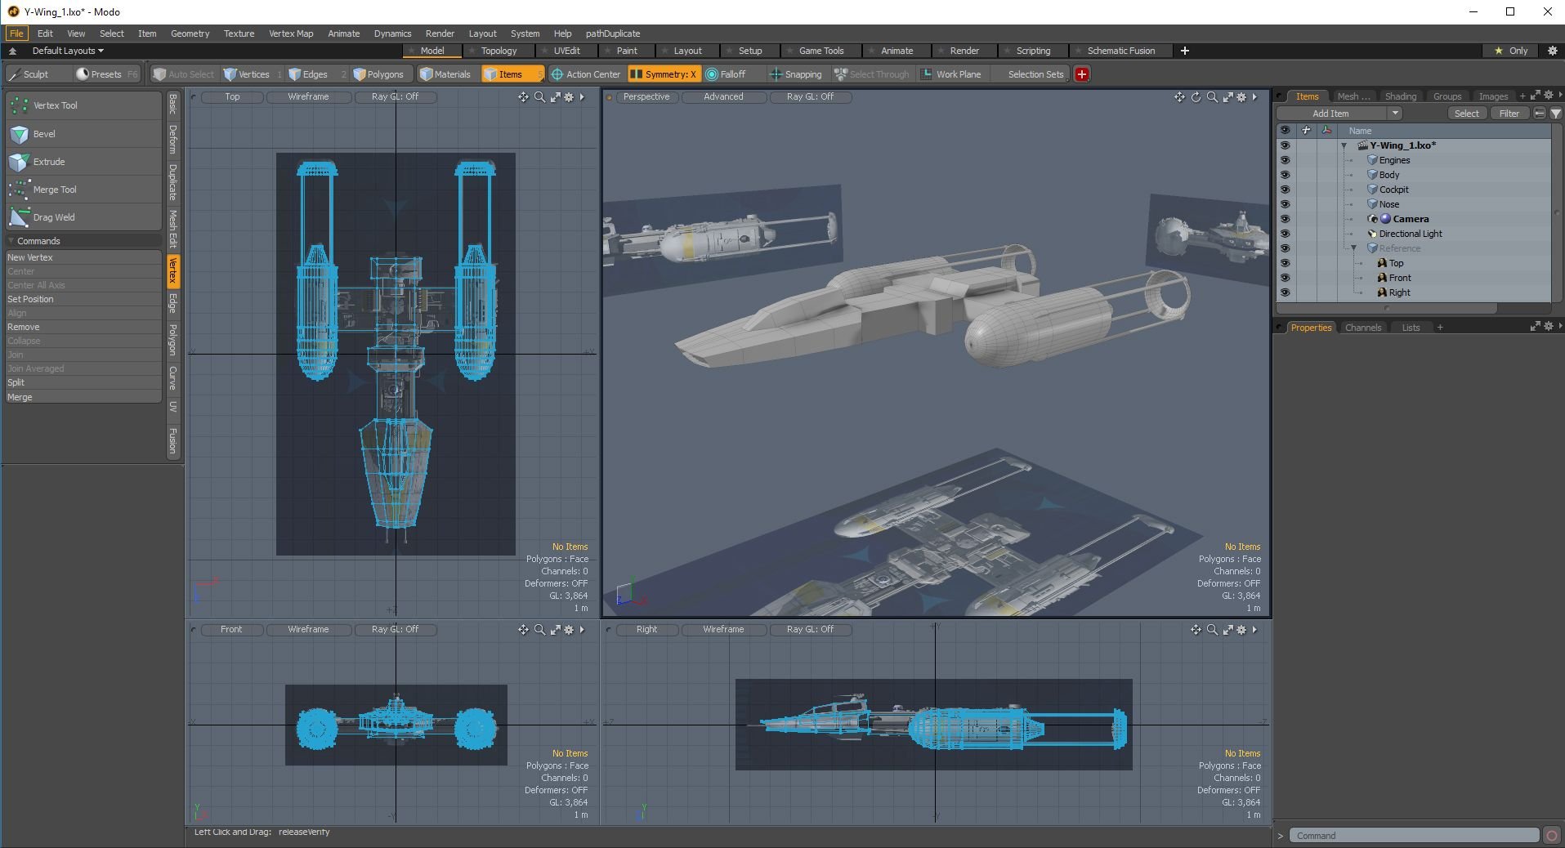Click the filter funnel icon in Items panel
This screenshot has height=848, width=1565.
[1556, 114]
